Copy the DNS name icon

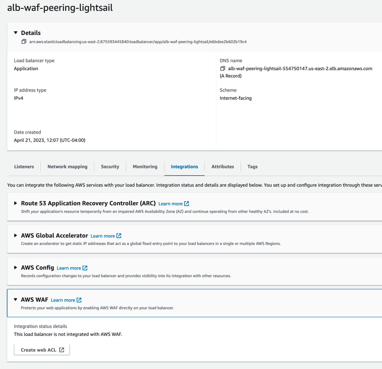tap(223, 69)
